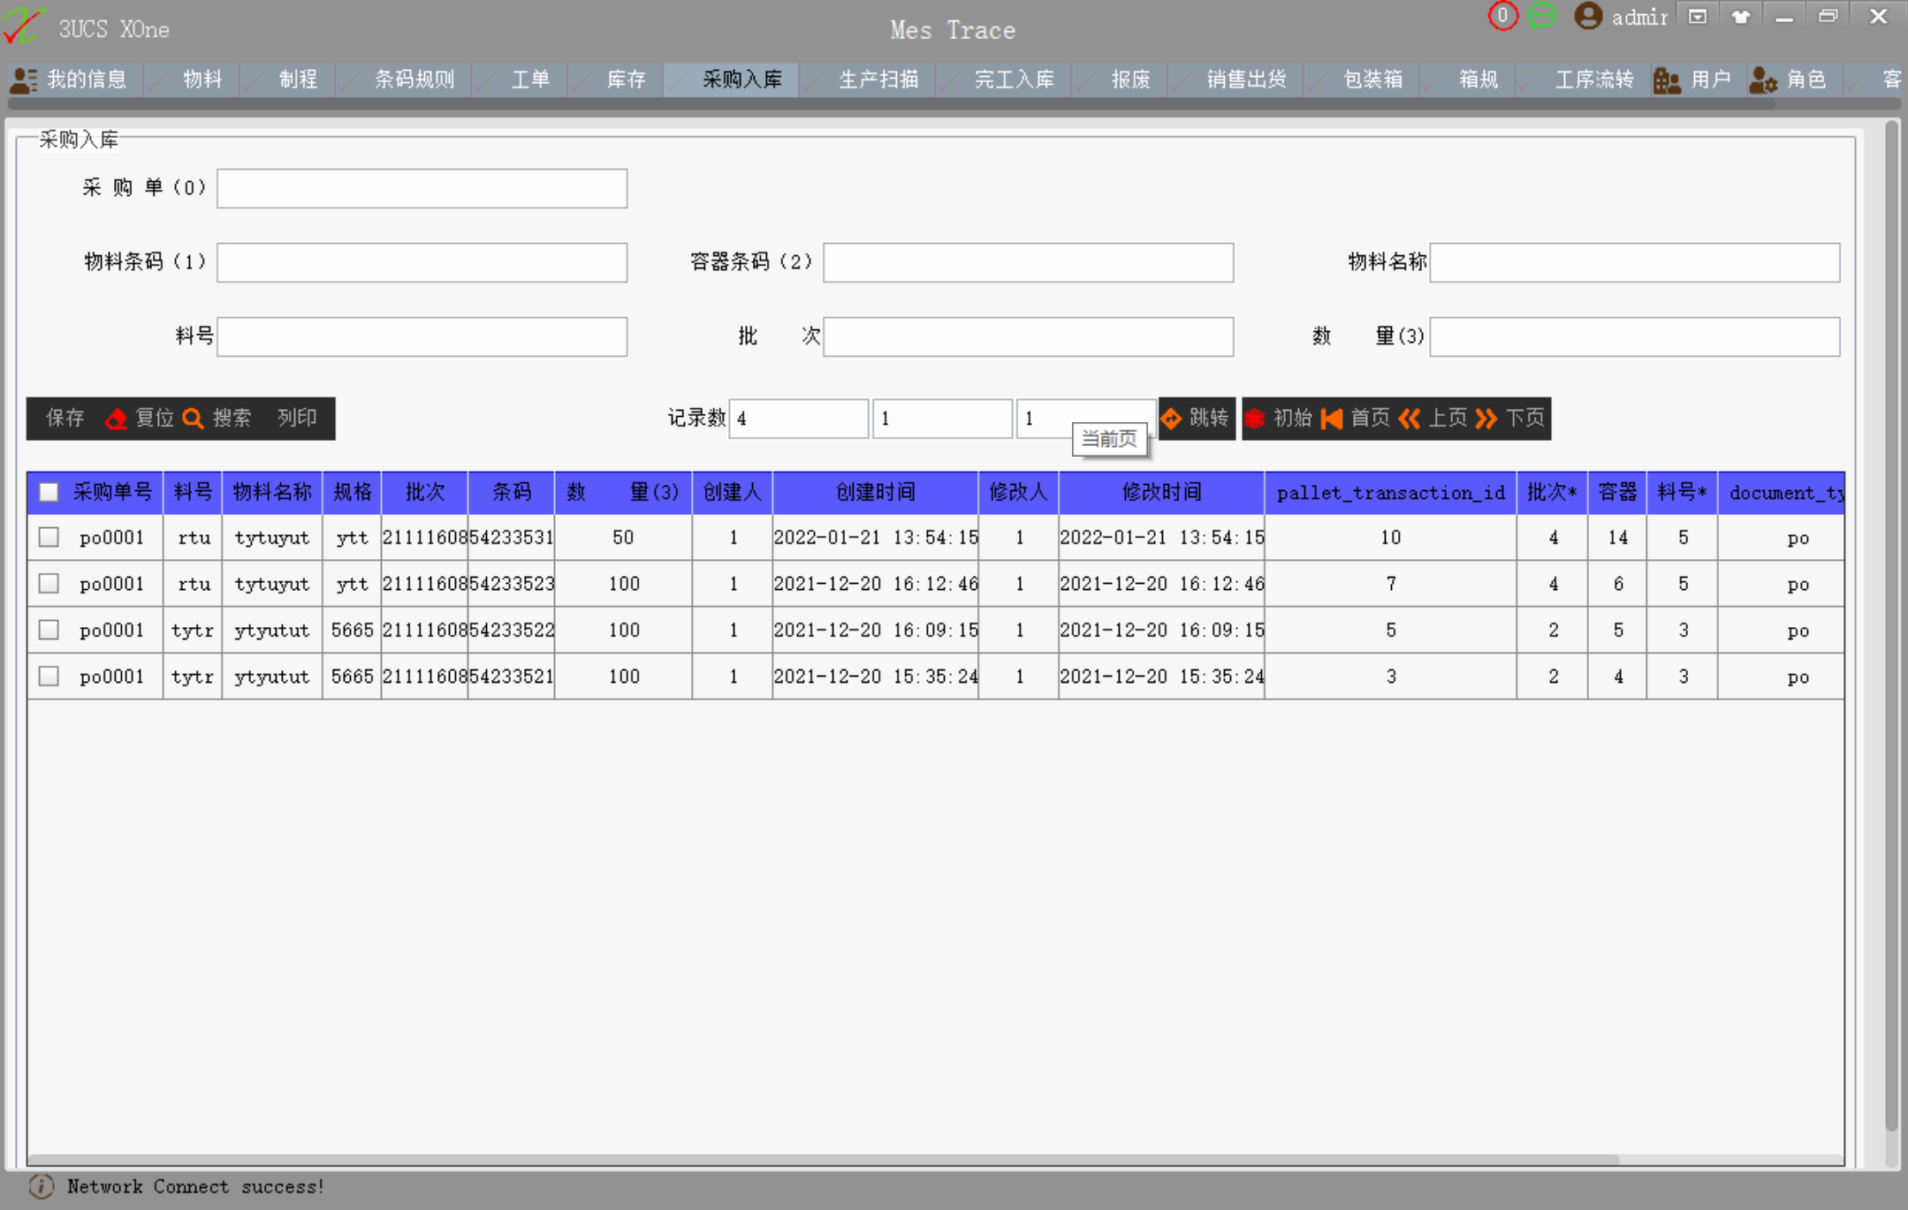Open the green chat message icon

click(1542, 16)
